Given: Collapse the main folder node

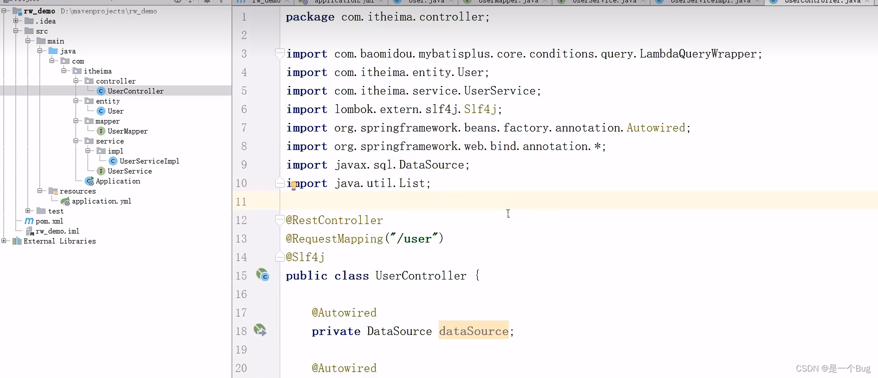Looking at the screenshot, I should pyautogui.click(x=28, y=40).
